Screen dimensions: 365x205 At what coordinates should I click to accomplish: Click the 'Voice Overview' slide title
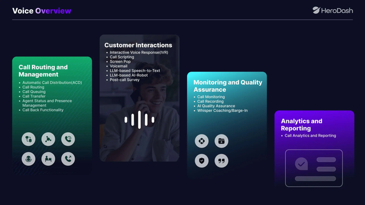click(x=42, y=11)
